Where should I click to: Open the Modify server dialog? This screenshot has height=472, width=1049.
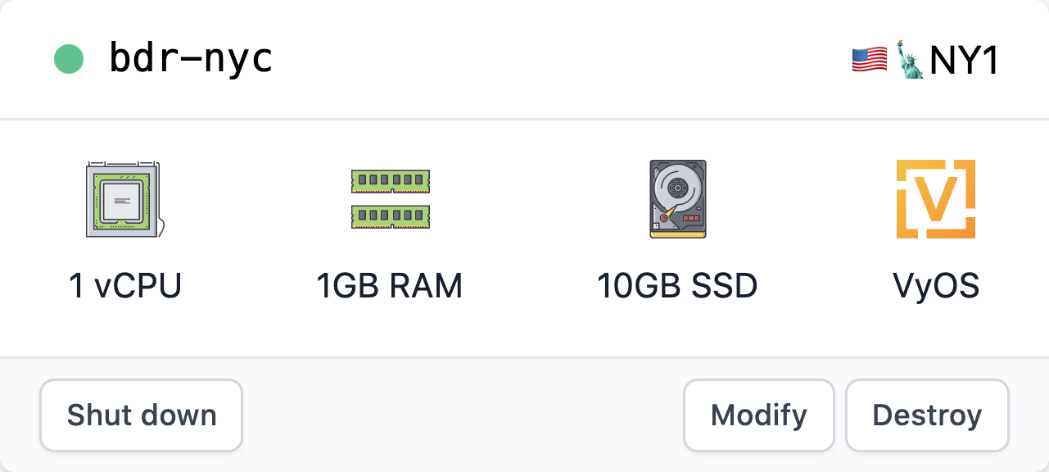click(x=758, y=415)
